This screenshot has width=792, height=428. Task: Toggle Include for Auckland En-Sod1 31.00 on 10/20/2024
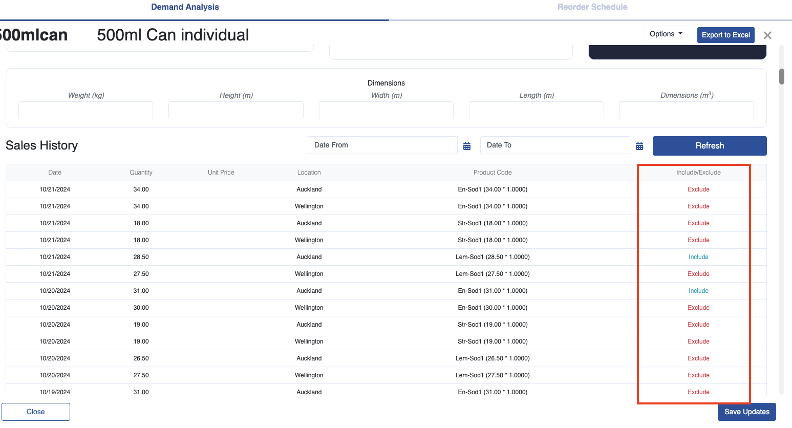[x=698, y=291]
